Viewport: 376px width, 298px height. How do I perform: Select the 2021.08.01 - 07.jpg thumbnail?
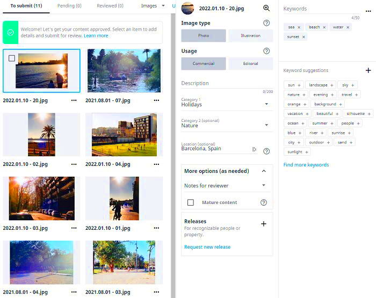[124, 71]
